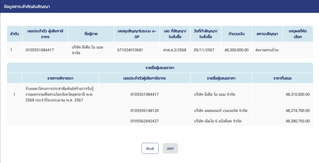Select bid price 48,374,700.00
The image size is (319, 163).
coord(298,111)
